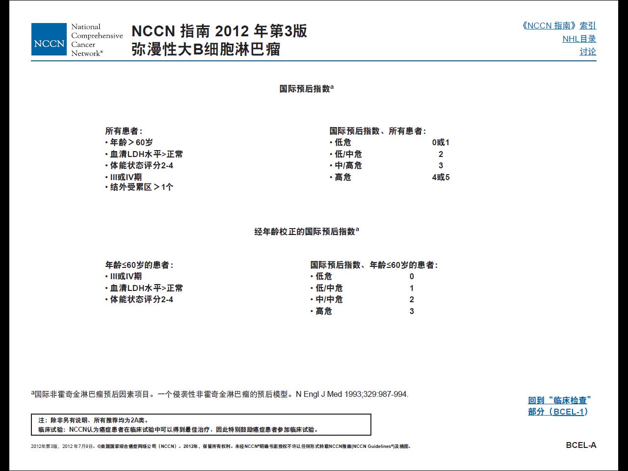
Task: Click the 中/高危 risk row
Action: [x=387, y=165]
